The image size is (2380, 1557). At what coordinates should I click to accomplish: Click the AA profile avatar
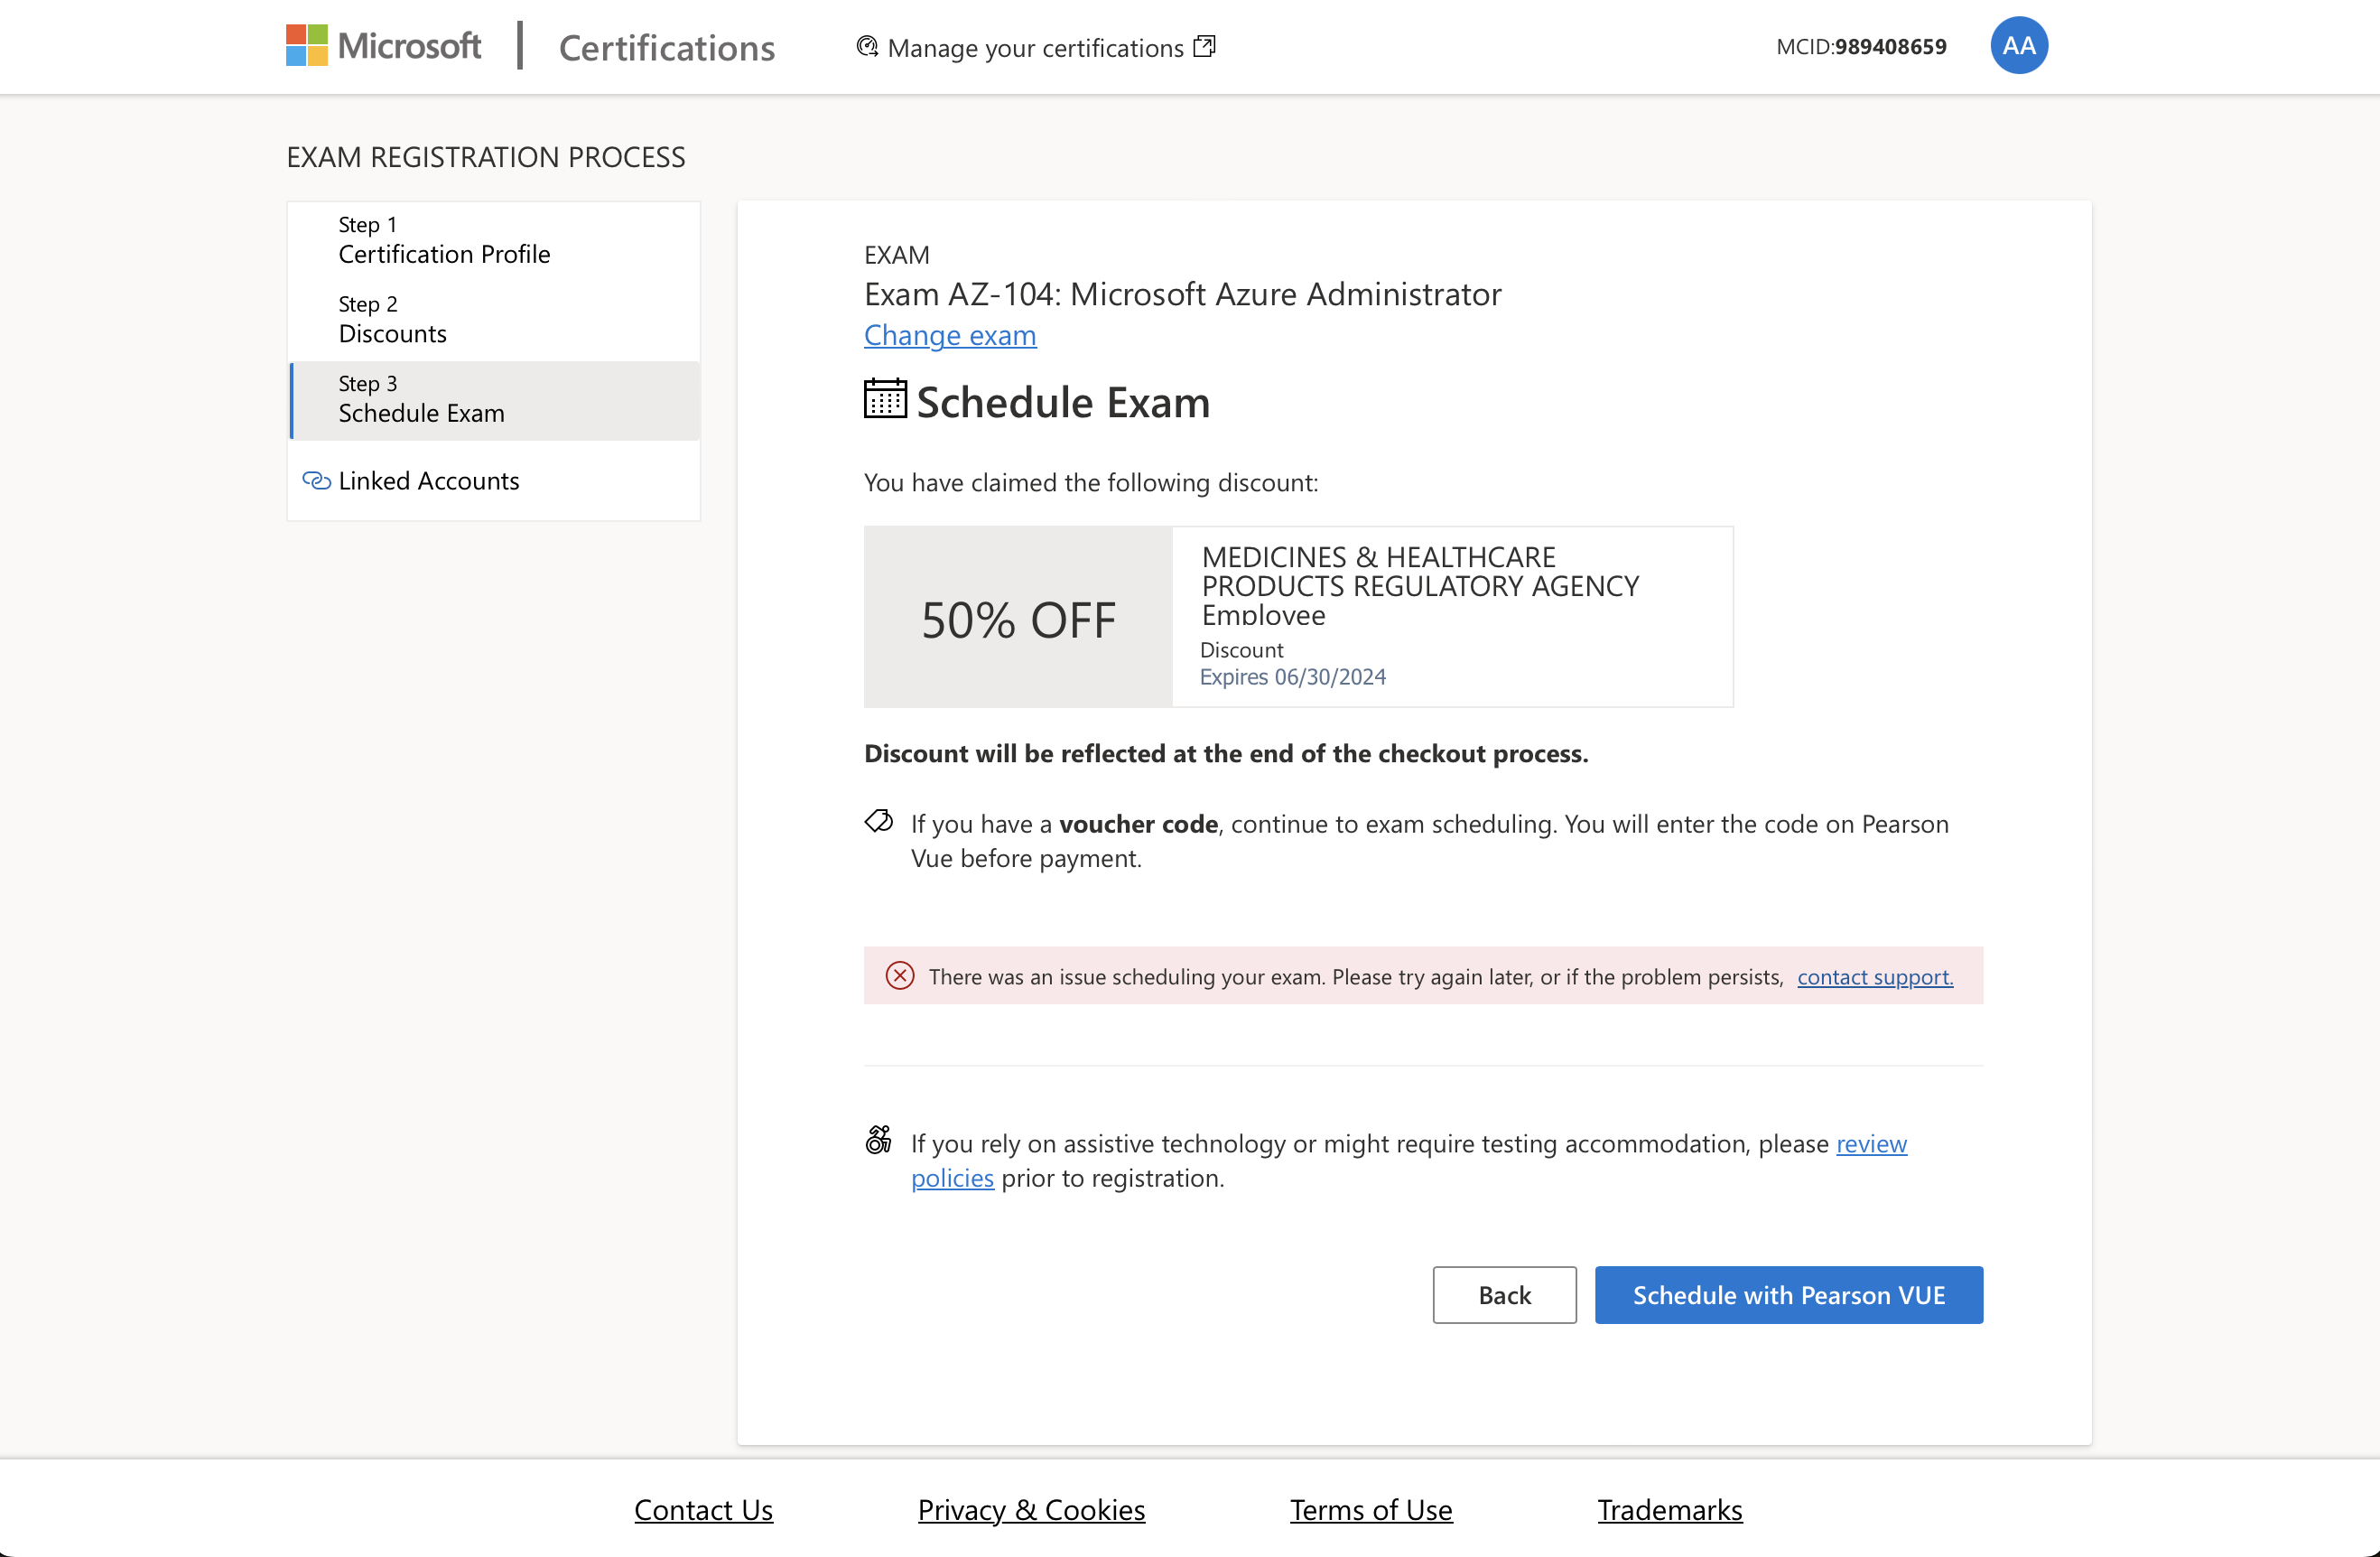click(2018, 46)
